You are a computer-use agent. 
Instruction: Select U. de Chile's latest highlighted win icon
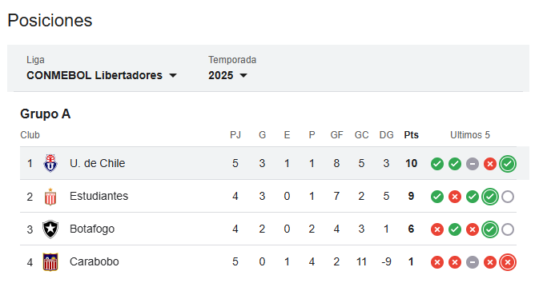pos(508,164)
